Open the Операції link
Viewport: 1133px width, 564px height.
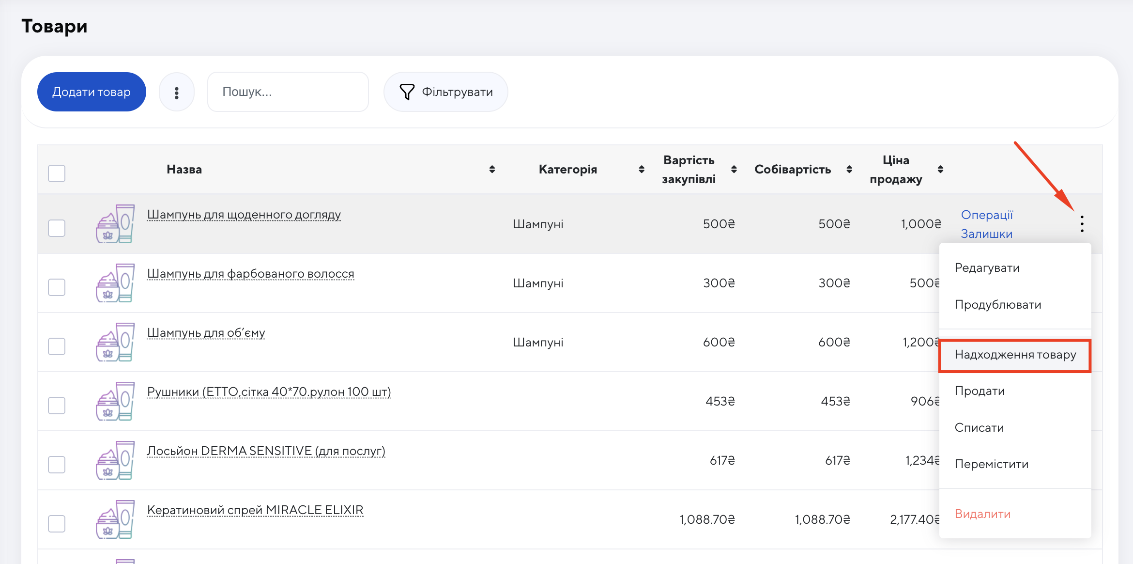pos(987,215)
